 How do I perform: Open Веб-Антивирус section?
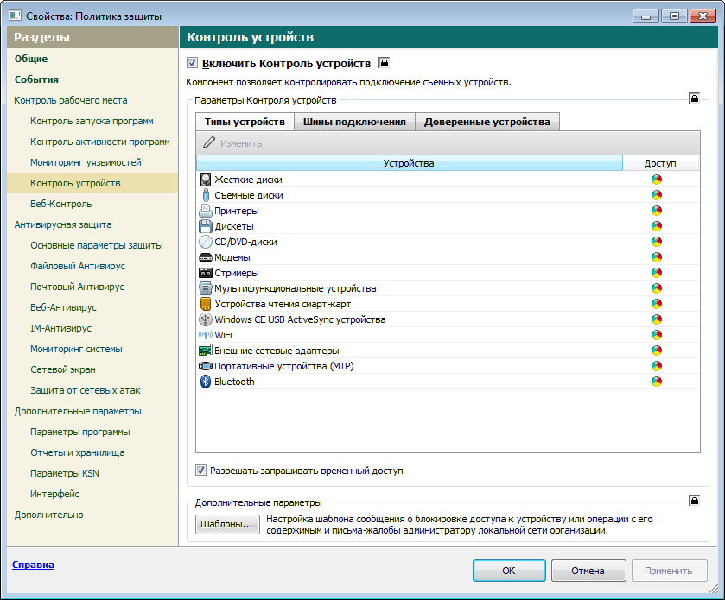(x=63, y=307)
